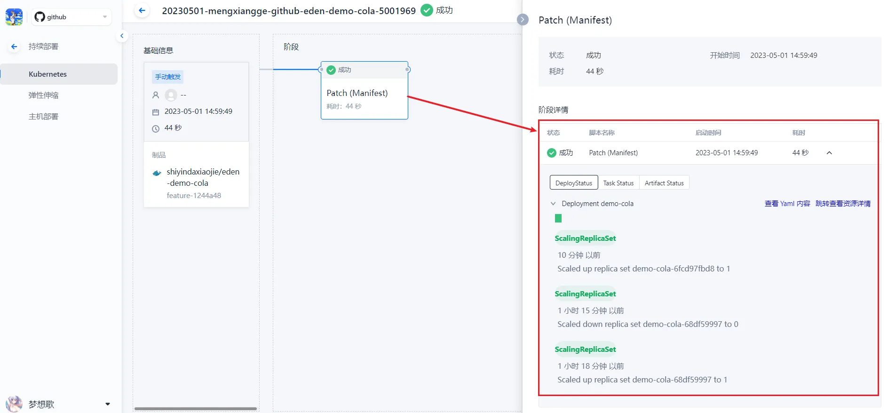Image resolution: width=888 pixels, height=413 pixels.
Task: Collapse the left sidebar chevron
Action: tap(122, 36)
